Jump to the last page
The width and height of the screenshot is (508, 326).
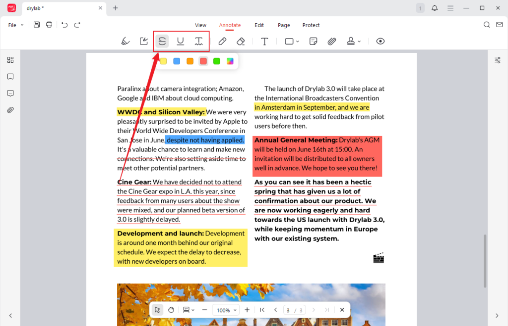tap(327, 310)
